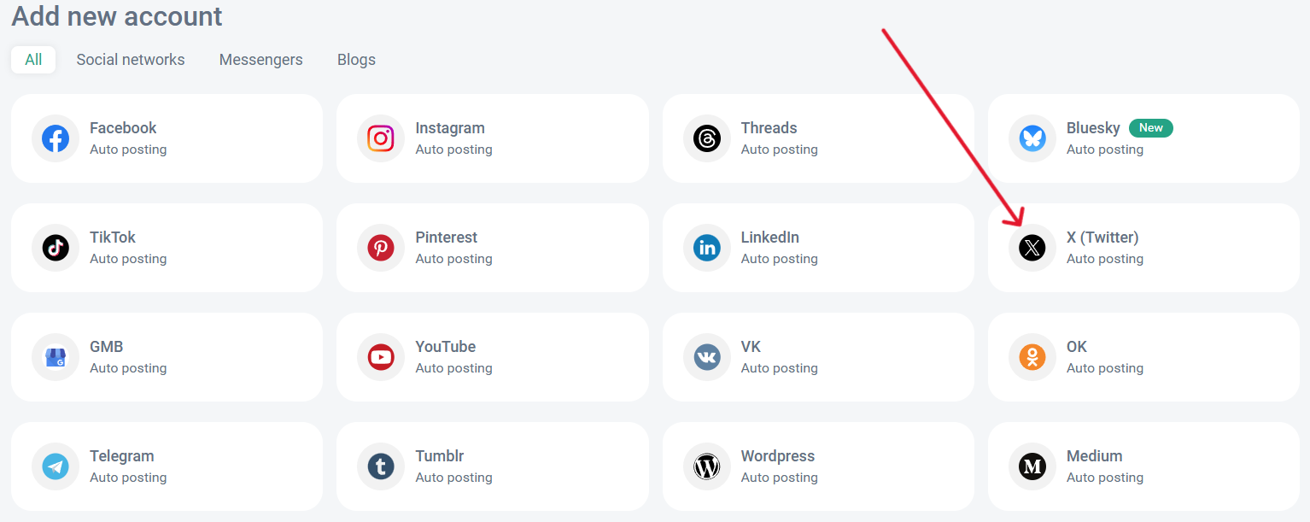The image size is (1310, 522).
Task: Click the New badge beside Bluesky
Action: tap(1150, 128)
